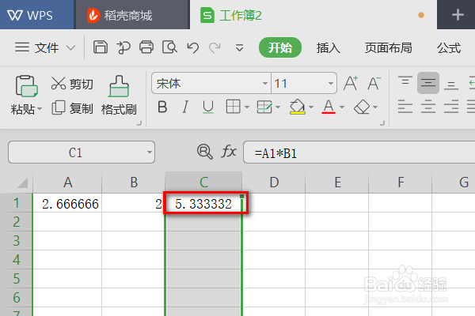Open the 宋体 font name dropdown

pos(265,83)
